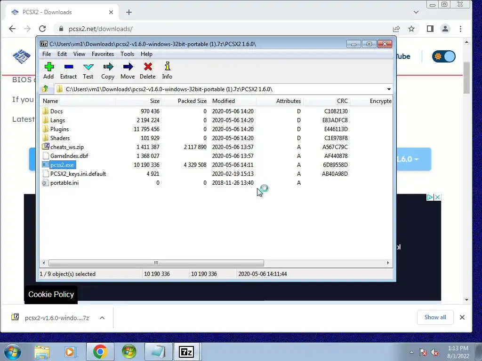Click the right arrow of horizontal scrollbar
482x361 pixels.
(x=388, y=263)
